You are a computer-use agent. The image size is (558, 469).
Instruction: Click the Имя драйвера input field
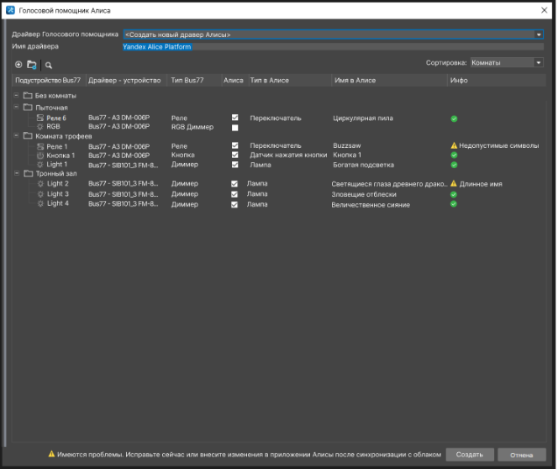click(332, 46)
